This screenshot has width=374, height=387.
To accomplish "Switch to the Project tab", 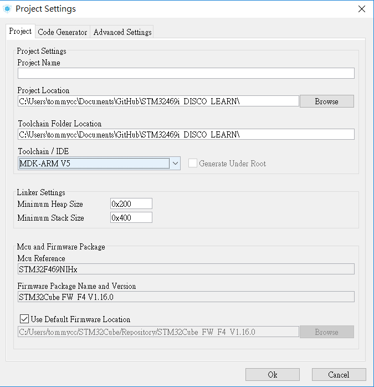I will [21, 32].
